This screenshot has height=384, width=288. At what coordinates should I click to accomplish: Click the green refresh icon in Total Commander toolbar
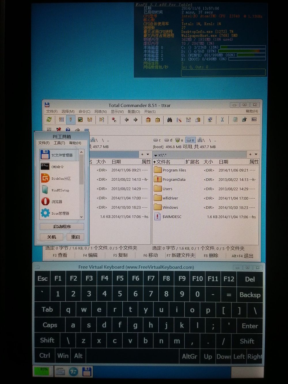pos(49,119)
